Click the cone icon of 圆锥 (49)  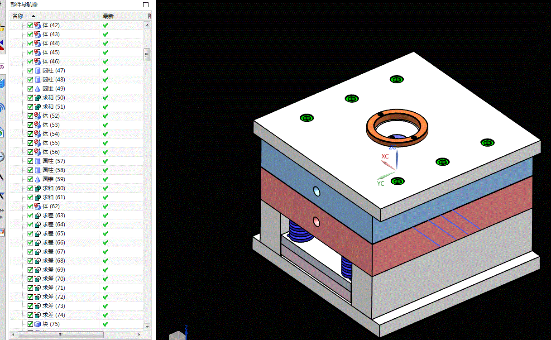click(38, 89)
